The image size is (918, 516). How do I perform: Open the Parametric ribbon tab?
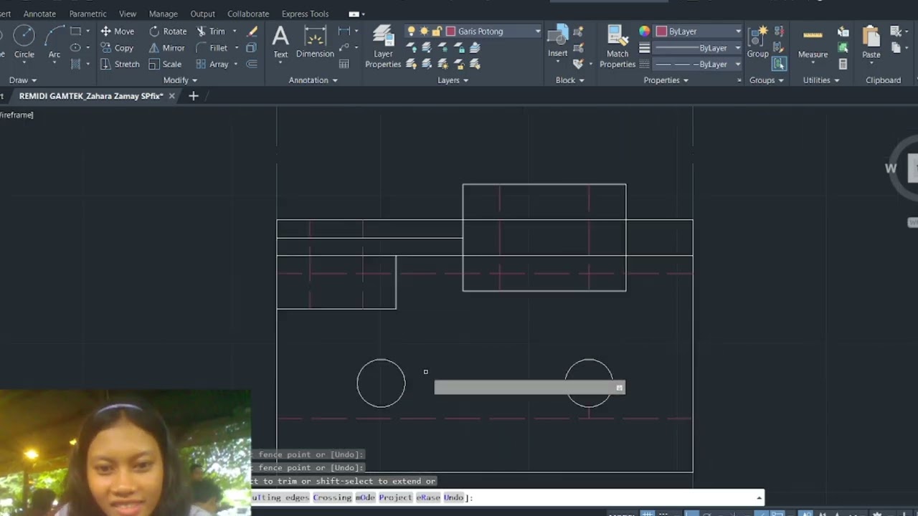coord(87,14)
